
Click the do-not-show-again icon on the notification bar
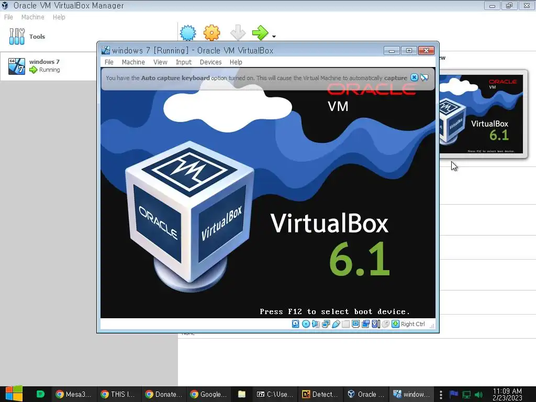(424, 77)
